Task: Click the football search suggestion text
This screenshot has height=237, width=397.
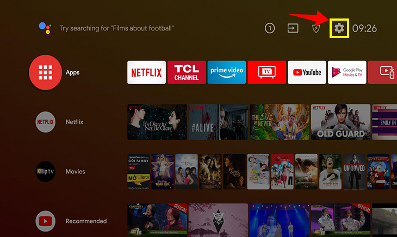Action: [116, 28]
